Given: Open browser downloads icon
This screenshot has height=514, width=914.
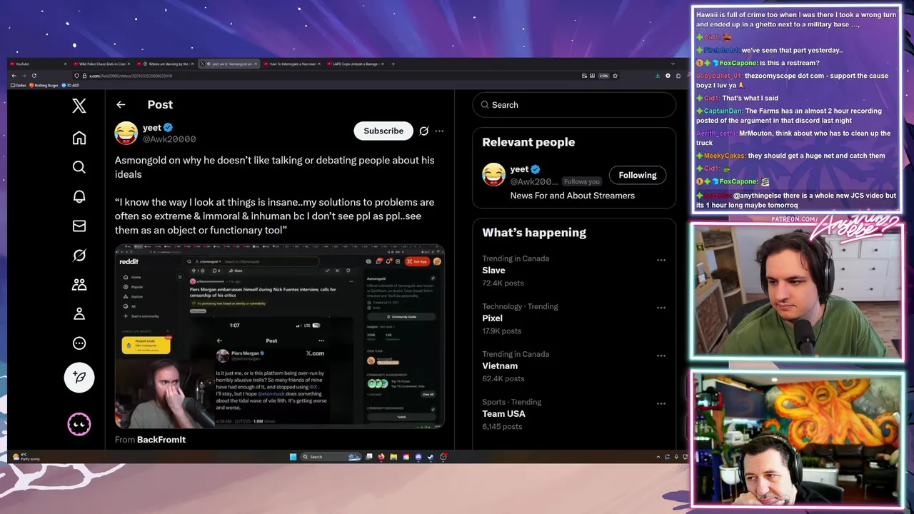Looking at the screenshot, I should [x=657, y=76].
